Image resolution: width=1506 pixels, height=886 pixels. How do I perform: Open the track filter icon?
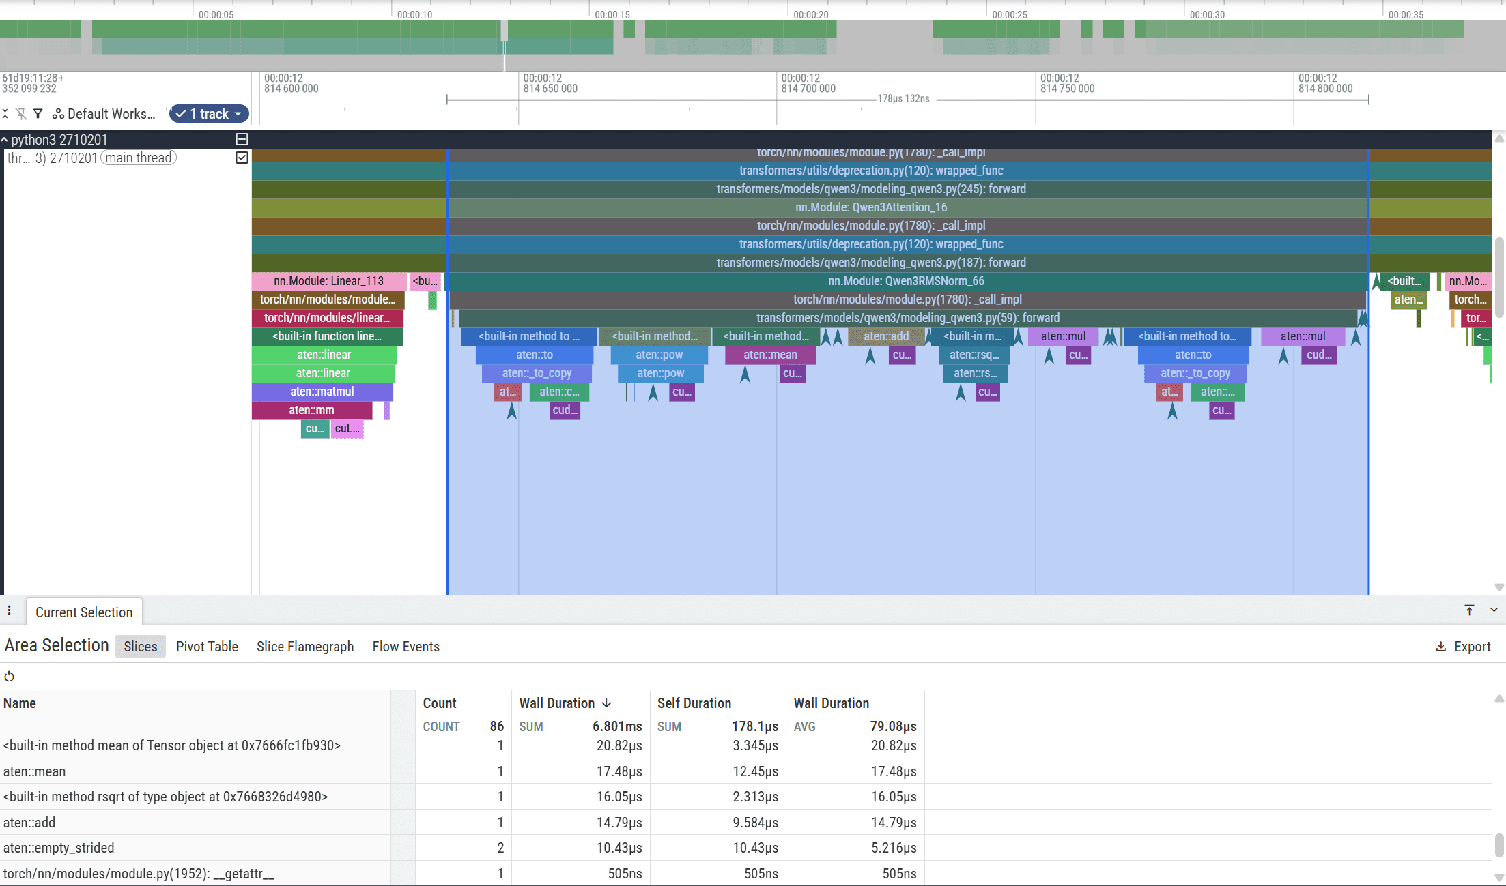(x=38, y=114)
